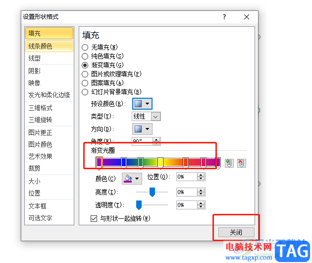Select the green gradient stop
Screen dimensions: 312x263
point(141,162)
